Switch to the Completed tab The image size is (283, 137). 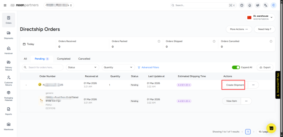64,59
